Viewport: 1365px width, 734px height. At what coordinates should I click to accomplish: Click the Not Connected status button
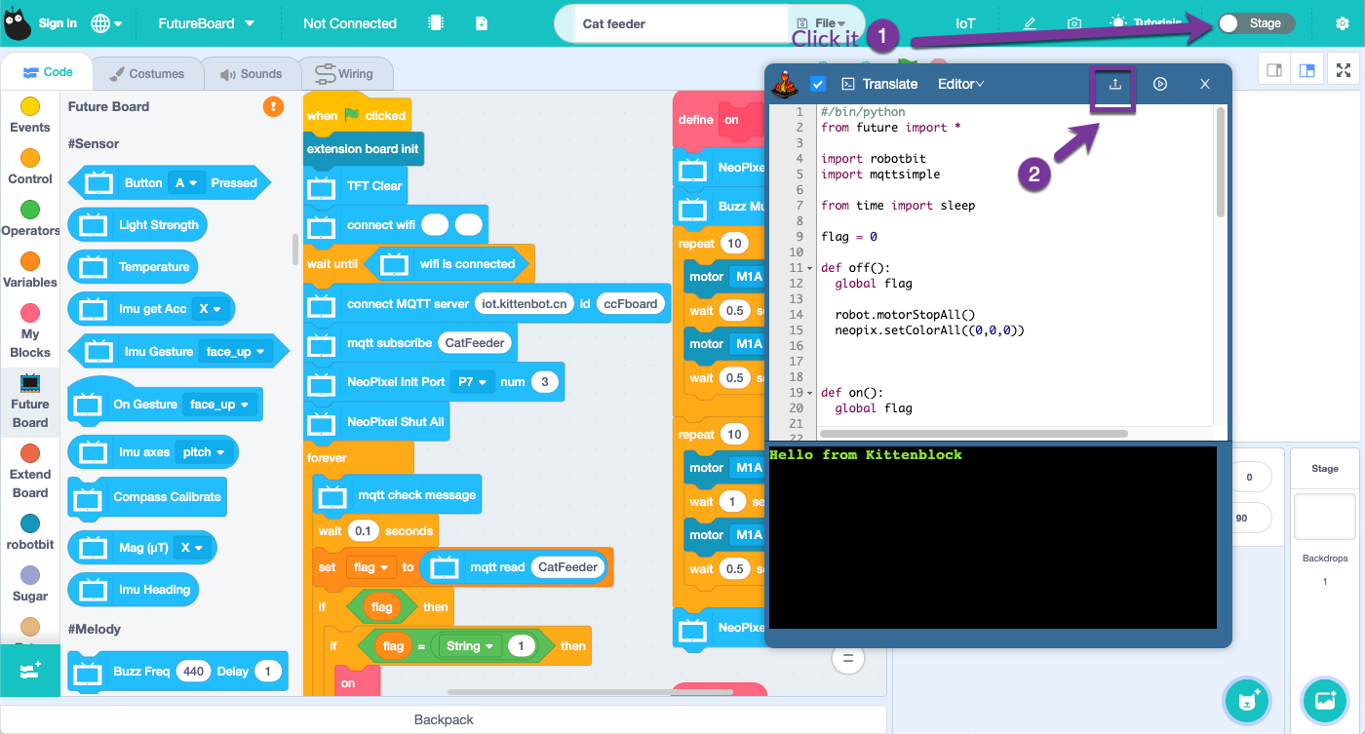pyautogui.click(x=350, y=23)
